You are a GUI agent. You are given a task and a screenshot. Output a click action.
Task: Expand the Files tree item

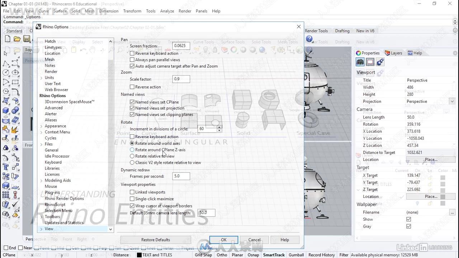[x=41, y=144]
